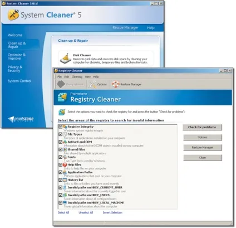Click the System Cleaner logo icon
Image resolution: width=236 pixels, height=228 pixels.
pyautogui.click(x=13, y=14)
